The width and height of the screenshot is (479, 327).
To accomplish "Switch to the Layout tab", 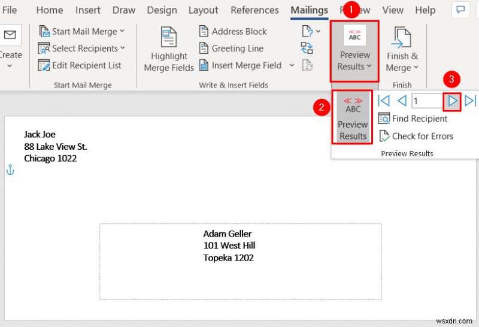I will 203,10.
